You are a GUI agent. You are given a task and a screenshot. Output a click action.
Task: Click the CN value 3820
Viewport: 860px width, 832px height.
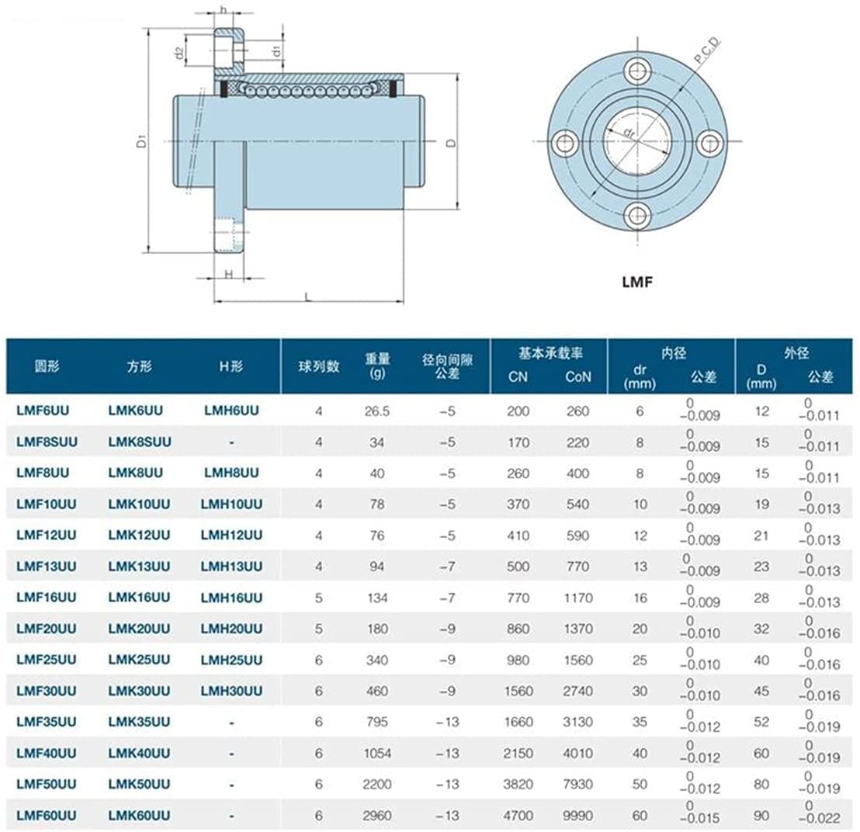pos(518,785)
